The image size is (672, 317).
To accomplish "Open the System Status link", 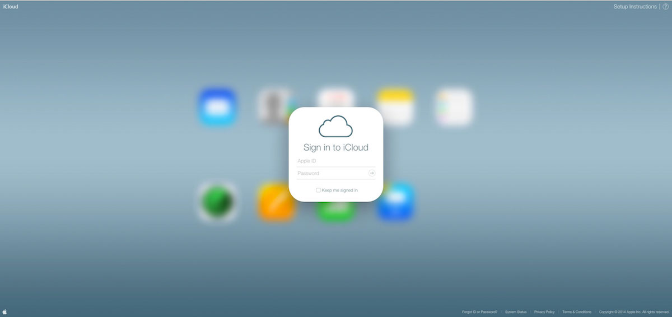I will [516, 311].
